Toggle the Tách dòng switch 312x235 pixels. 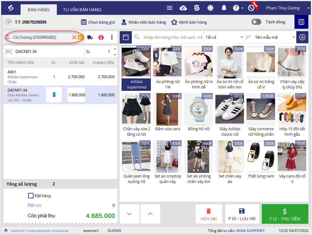256,22
